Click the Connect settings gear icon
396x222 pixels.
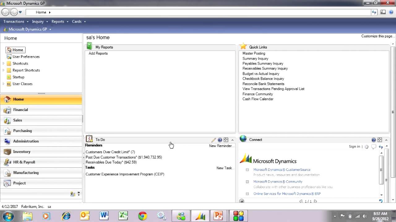pyautogui.click(x=367, y=147)
